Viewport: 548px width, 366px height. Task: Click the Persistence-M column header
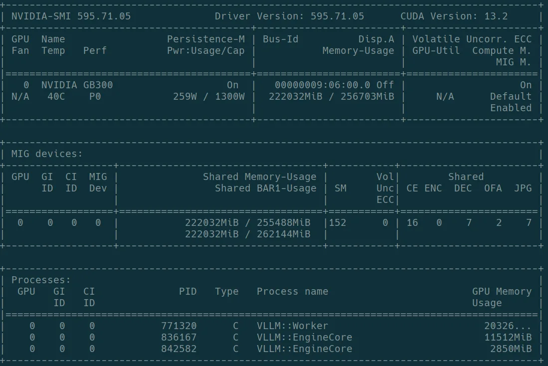point(206,39)
